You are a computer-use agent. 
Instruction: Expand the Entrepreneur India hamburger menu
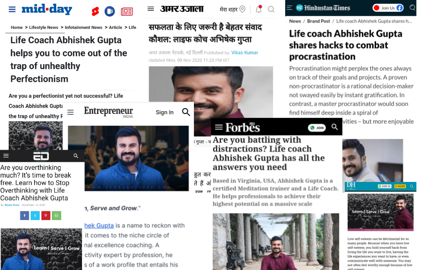pyautogui.click(x=70, y=112)
